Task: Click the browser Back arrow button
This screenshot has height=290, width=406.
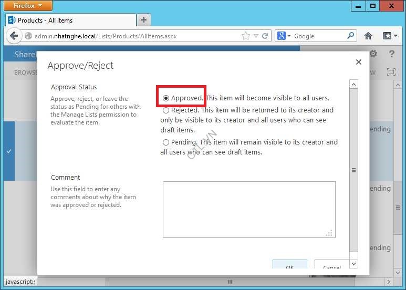Action: coord(13,36)
